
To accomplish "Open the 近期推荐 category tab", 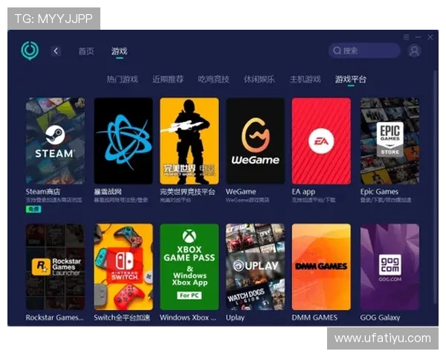I will pyautogui.click(x=168, y=79).
